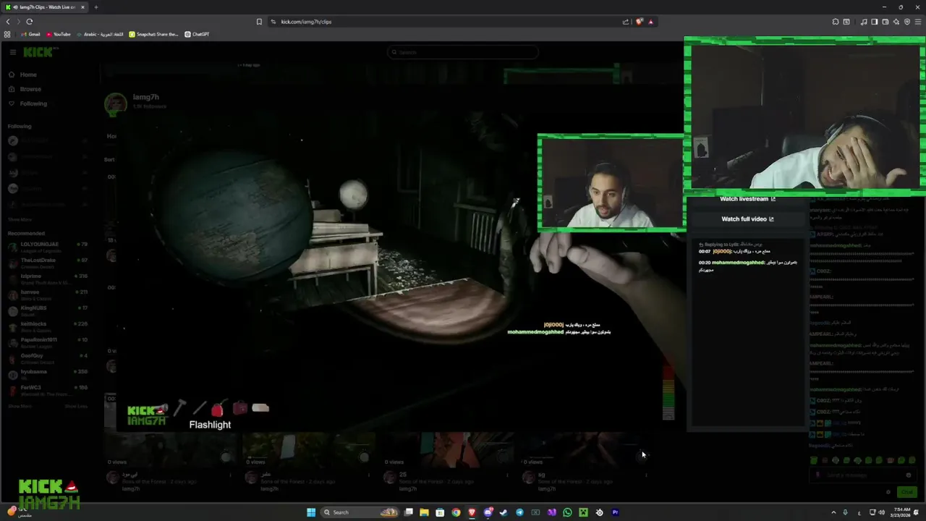Go back with the browser back arrow
The image size is (926, 521).
[8, 22]
